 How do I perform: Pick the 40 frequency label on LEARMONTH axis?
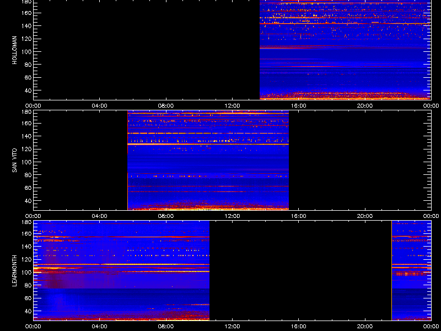click(28, 311)
